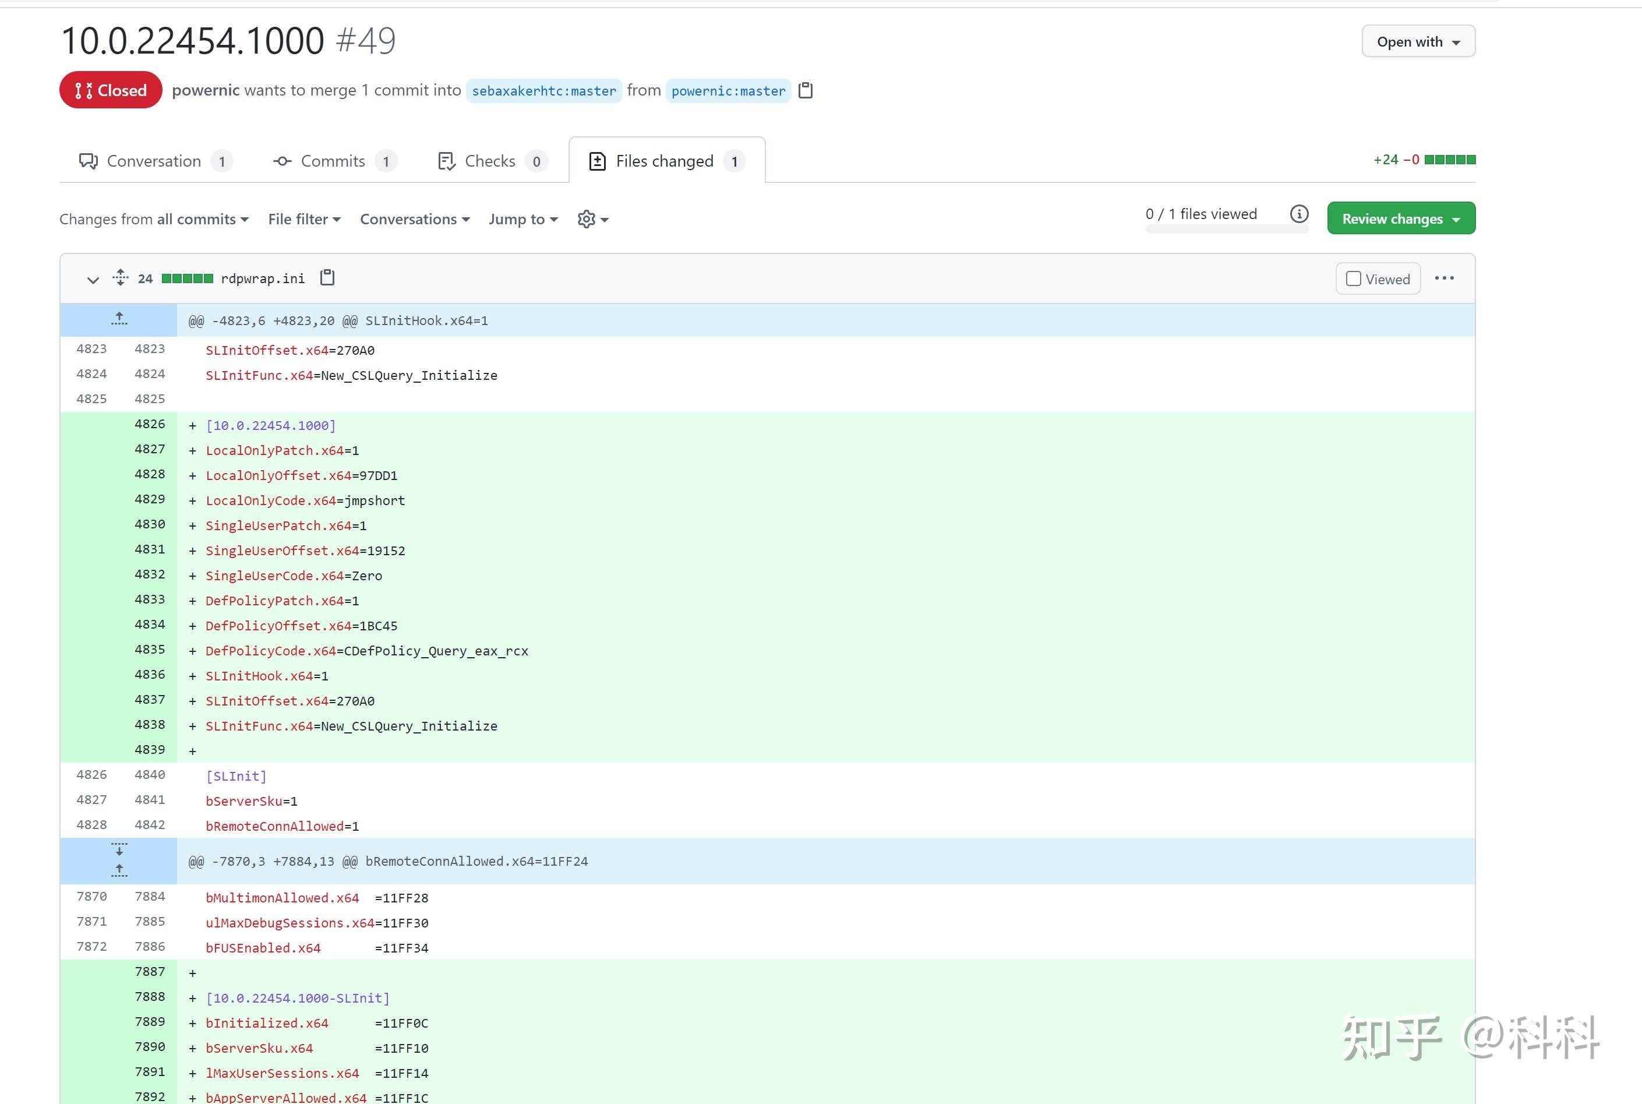The height and width of the screenshot is (1104, 1642).
Task: Open the Conversations dropdown
Action: [x=415, y=219]
